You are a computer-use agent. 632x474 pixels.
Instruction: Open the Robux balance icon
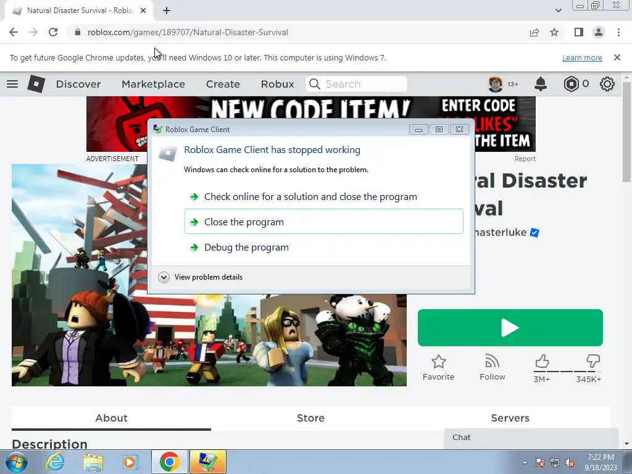click(571, 84)
